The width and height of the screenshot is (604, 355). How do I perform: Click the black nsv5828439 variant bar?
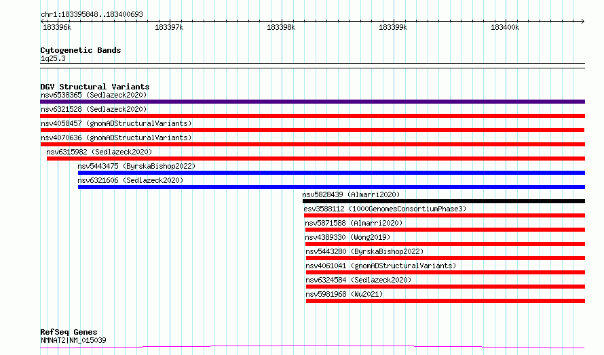[444, 201]
